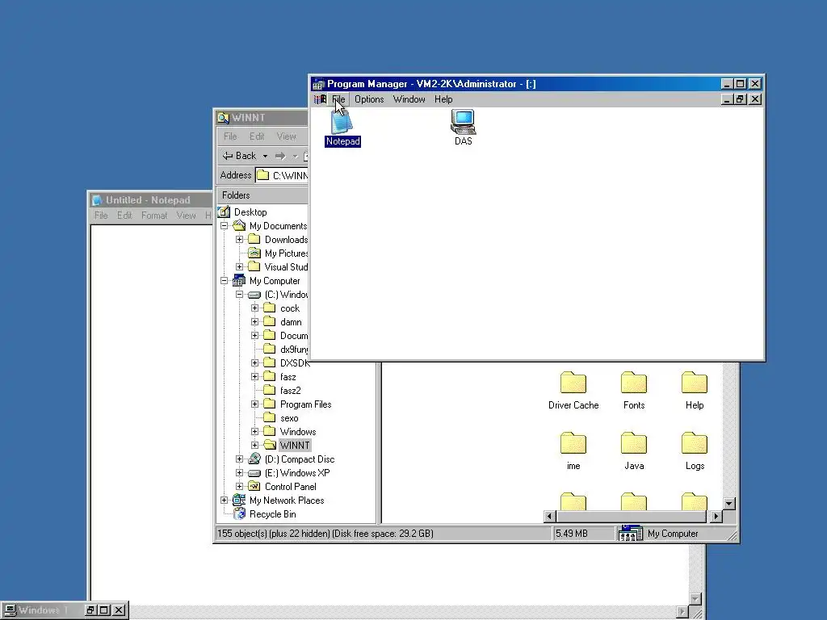This screenshot has height=620, width=827.
Task: Click the My Computer status bar zone
Action: click(675, 534)
